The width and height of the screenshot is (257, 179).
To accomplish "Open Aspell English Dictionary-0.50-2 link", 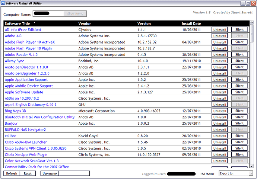I will point(31,105).
